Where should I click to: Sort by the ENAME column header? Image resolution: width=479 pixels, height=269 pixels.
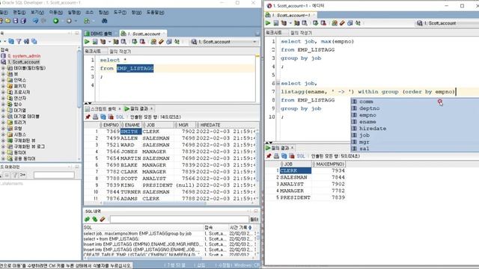[x=131, y=125]
